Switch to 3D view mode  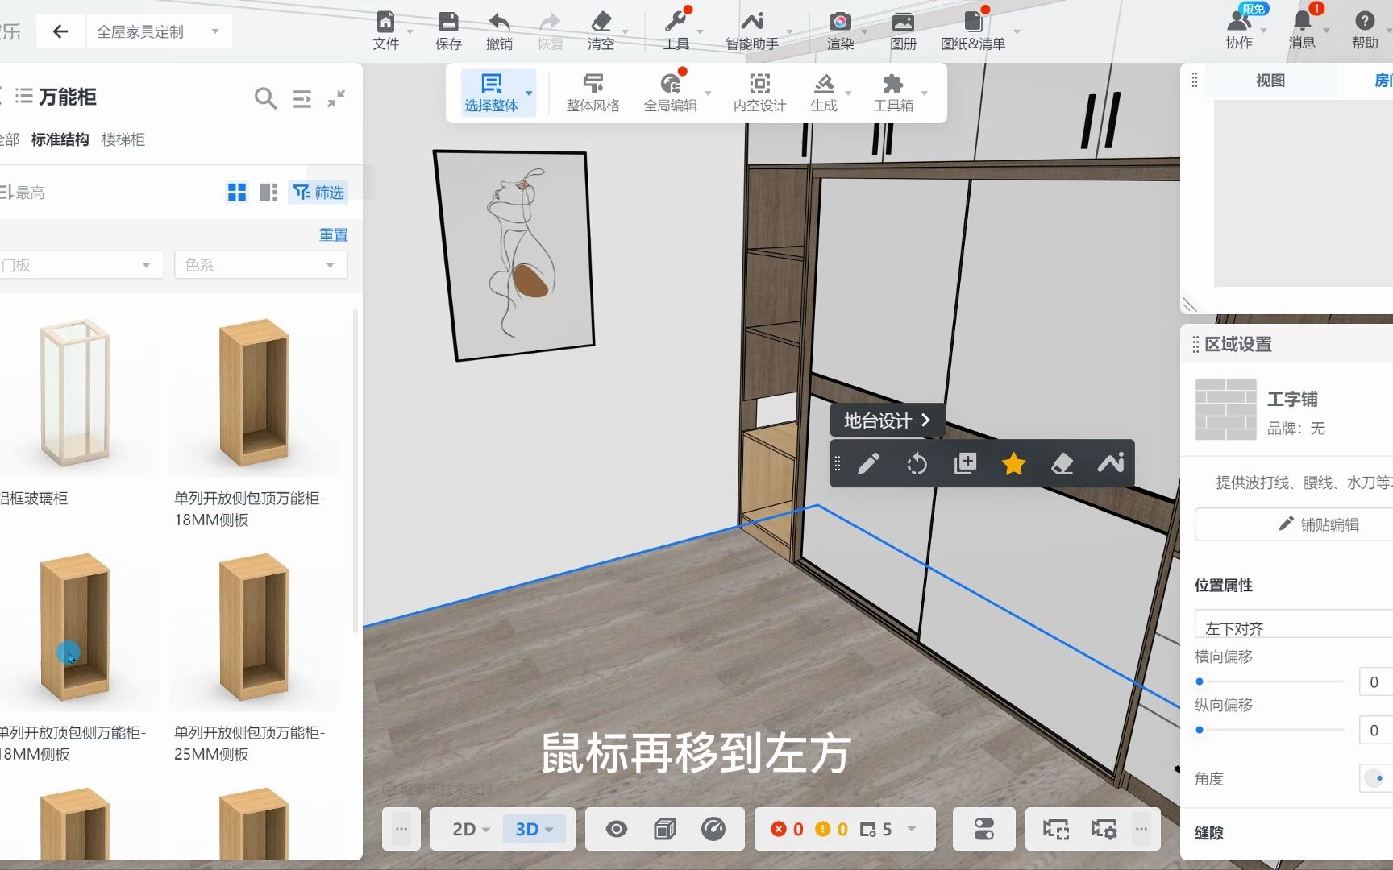[x=534, y=829]
